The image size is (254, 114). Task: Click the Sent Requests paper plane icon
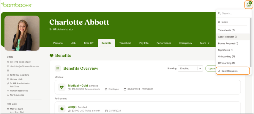(219, 71)
